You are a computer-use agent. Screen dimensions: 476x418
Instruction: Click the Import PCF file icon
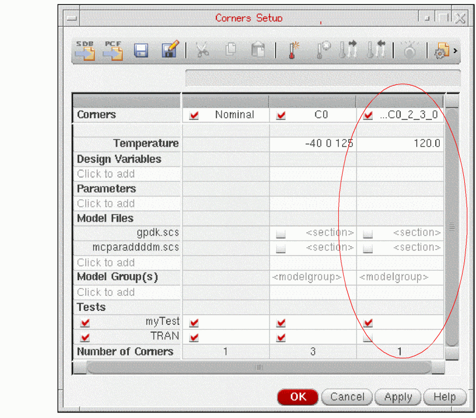click(x=113, y=51)
